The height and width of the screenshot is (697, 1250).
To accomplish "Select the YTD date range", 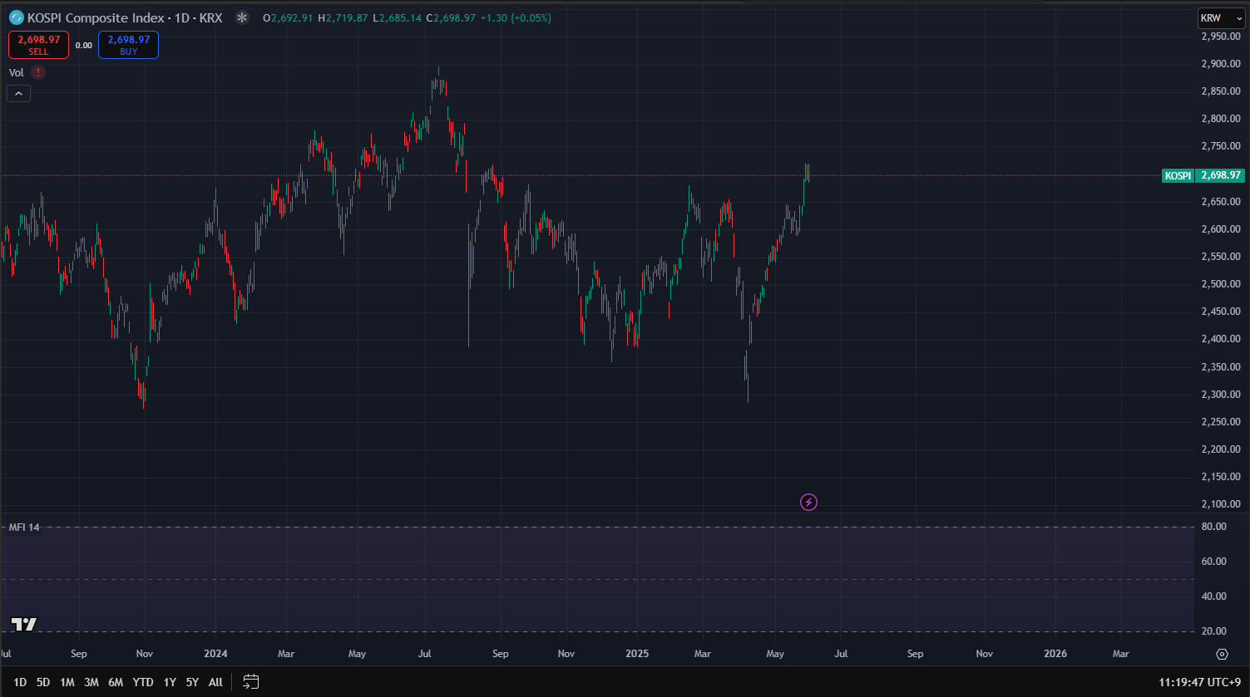I will pyautogui.click(x=143, y=682).
